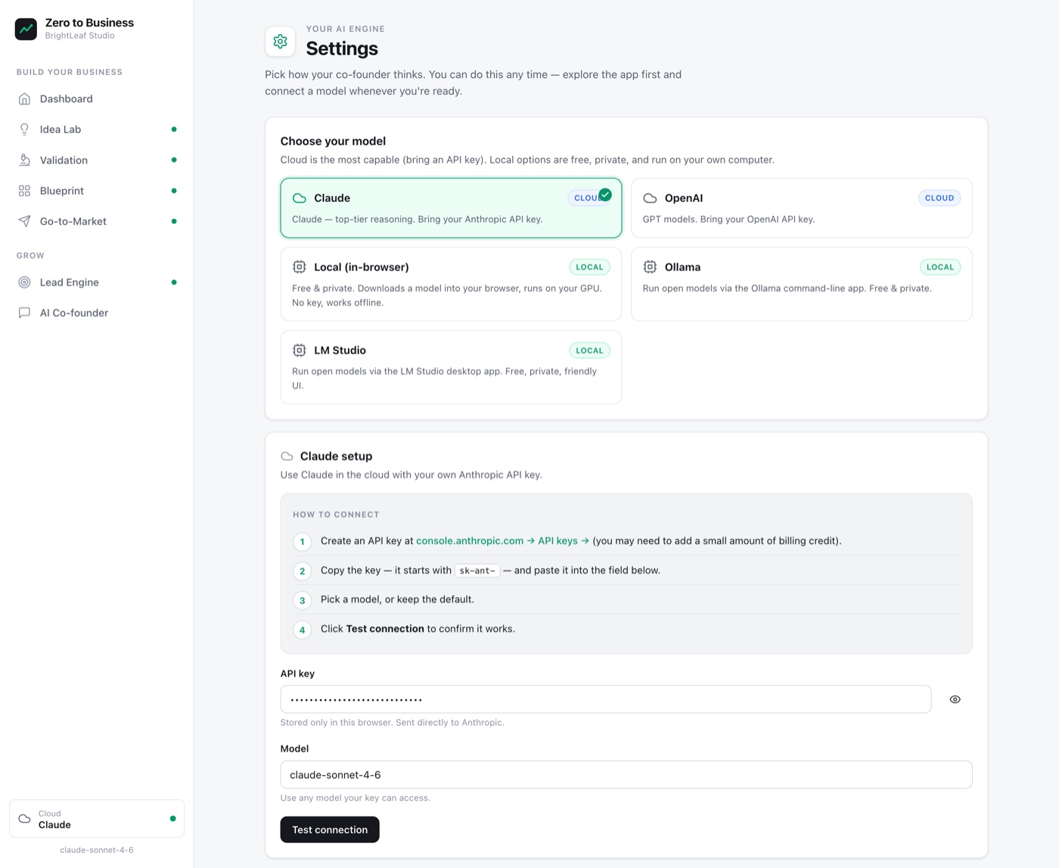Click the green dot in sidebar Claude status card
Viewport: 1059px width, 868px height.
(173, 819)
